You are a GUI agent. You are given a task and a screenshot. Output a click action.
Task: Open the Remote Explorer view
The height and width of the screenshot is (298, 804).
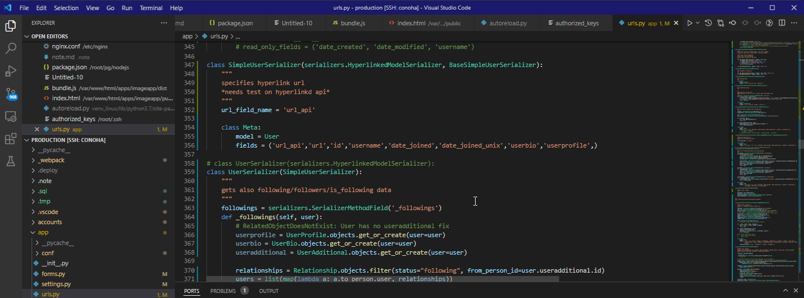coord(10,116)
